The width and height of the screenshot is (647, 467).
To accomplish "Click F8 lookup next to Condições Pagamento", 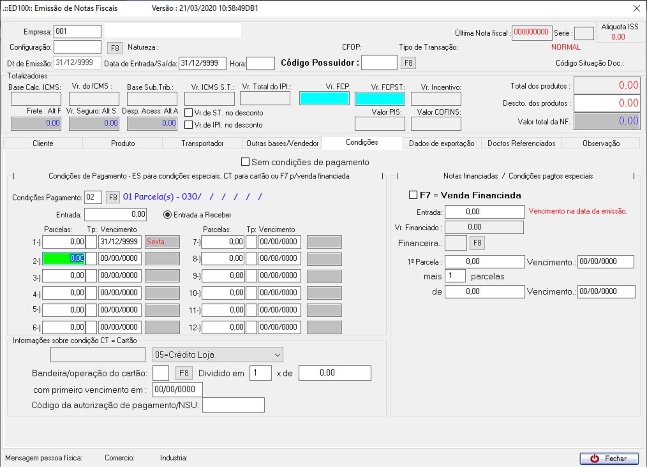I will pos(113,197).
